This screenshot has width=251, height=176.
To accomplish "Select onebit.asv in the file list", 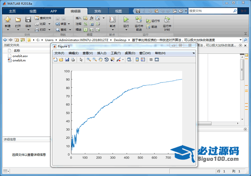I will tap(20, 56).
